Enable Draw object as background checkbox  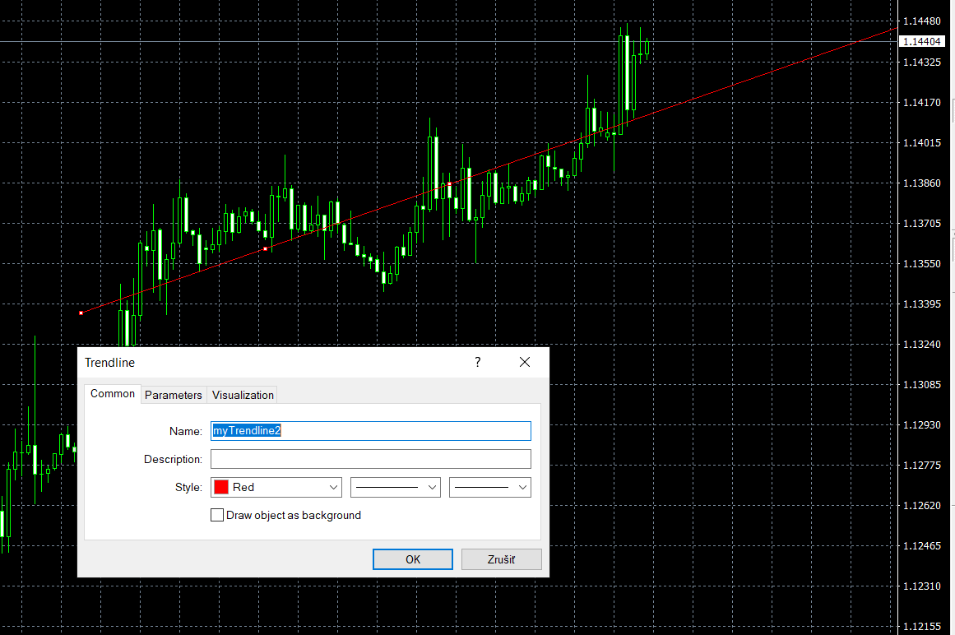point(217,515)
